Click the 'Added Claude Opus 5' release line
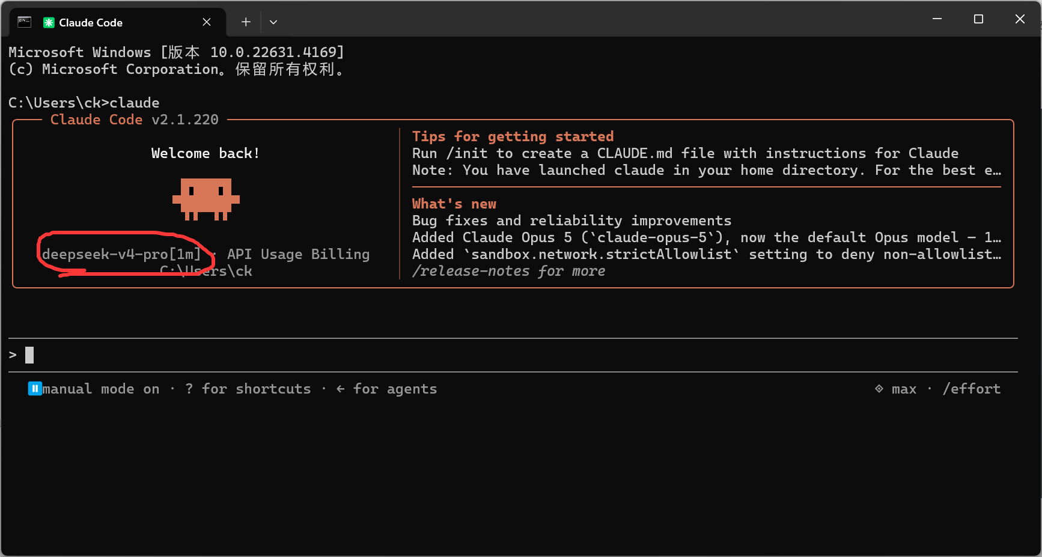 pyautogui.click(x=707, y=237)
